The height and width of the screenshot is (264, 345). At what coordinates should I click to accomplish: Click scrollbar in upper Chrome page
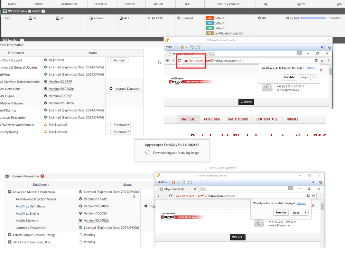point(330,71)
